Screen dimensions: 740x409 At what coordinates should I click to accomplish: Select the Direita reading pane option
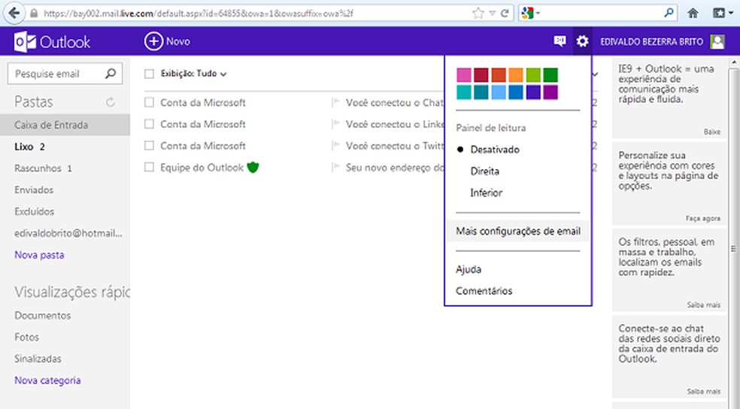click(x=484, y=171)
